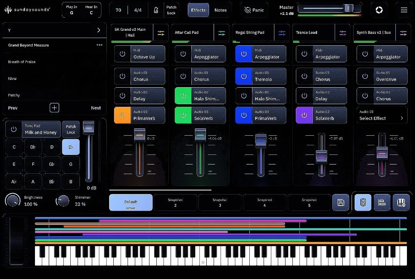Open SK Grand v2 Main mixer settings
Viewport: 415px width, 279px height.
(x=161, y=33)
